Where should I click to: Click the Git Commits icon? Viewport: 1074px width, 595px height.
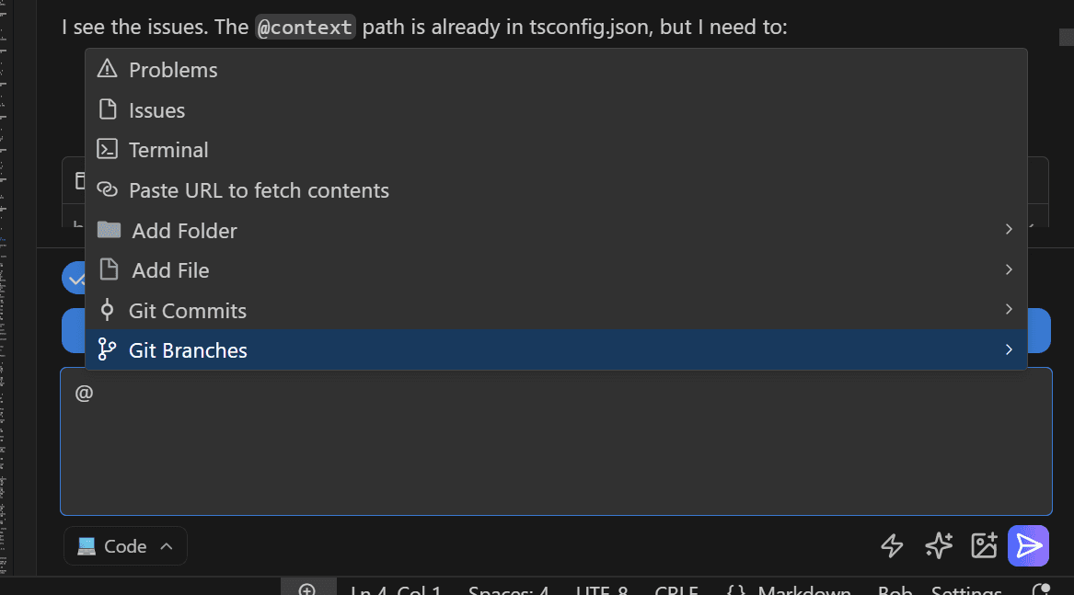(x=108, y=309)
